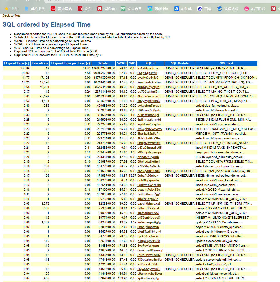Open SQL Id gzcyh9dnyuxx8

(149, 204)
